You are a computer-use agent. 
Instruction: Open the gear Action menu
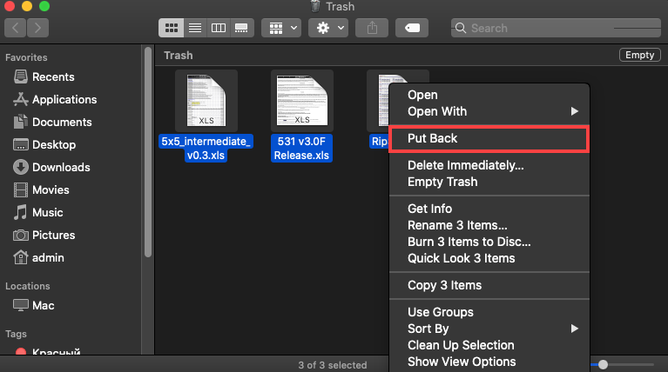pos(328,28)
